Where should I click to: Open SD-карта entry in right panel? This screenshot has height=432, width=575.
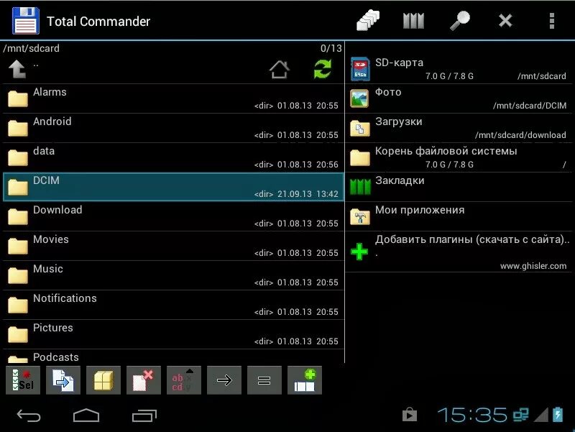pos(459,69)
